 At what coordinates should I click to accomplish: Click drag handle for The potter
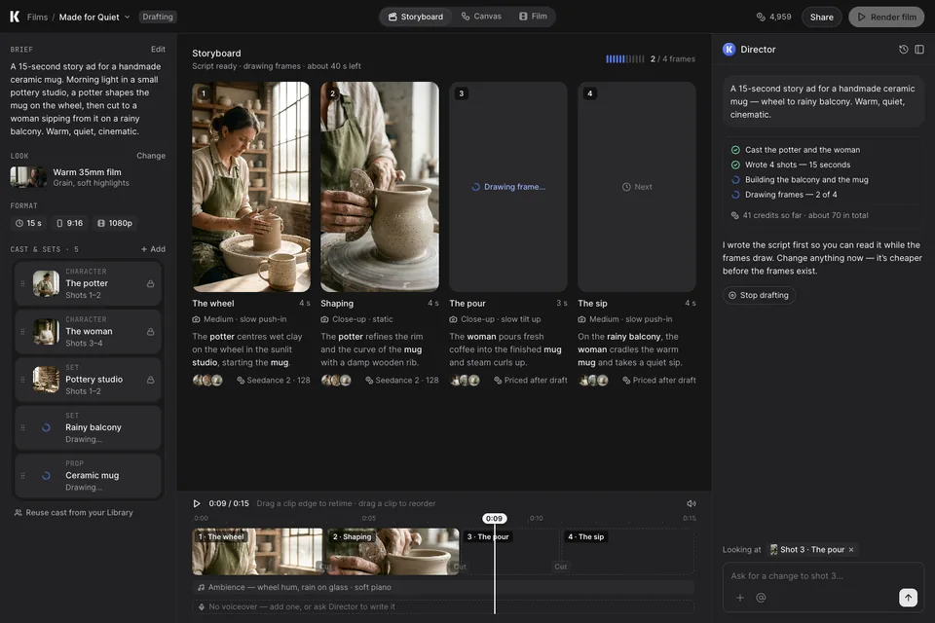pos(22,284)
